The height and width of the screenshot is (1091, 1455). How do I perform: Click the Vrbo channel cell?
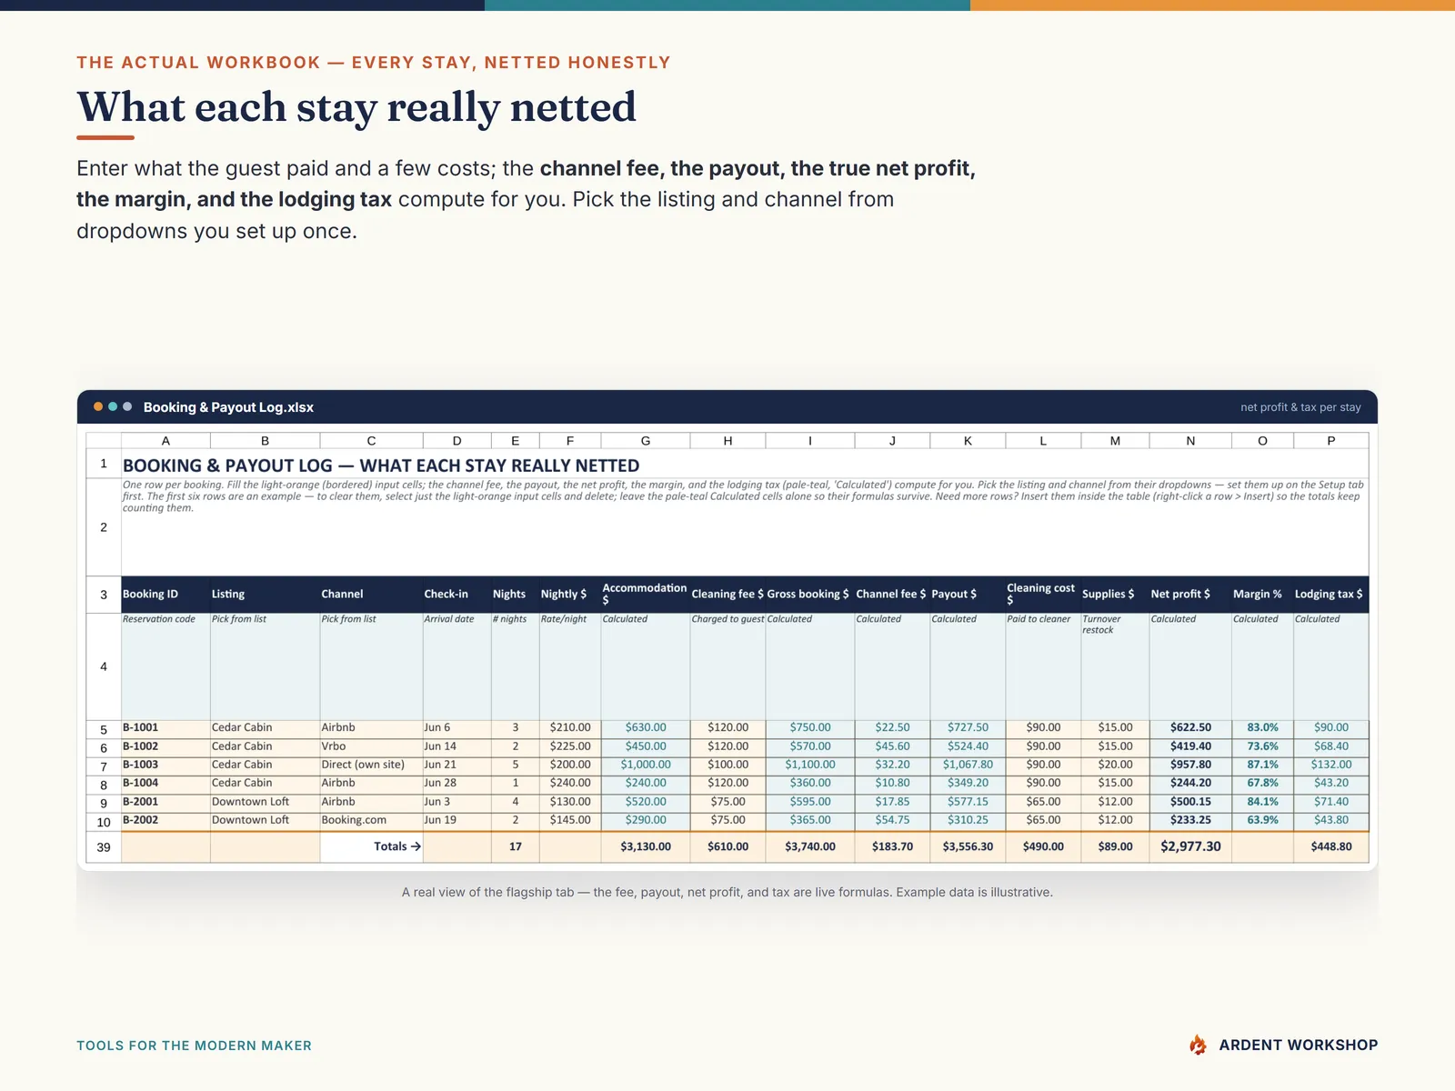pos(371,746)
